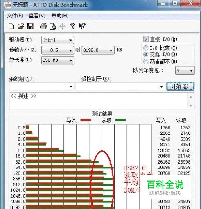Click the 开始(S) start button
201x209 pixels.
(x=180, y=86)
